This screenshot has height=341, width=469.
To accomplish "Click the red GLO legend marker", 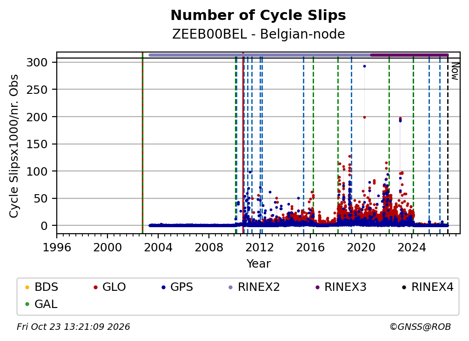I will [x=95, y=287].
